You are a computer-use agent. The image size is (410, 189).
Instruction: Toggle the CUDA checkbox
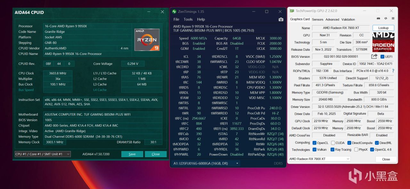333,143
